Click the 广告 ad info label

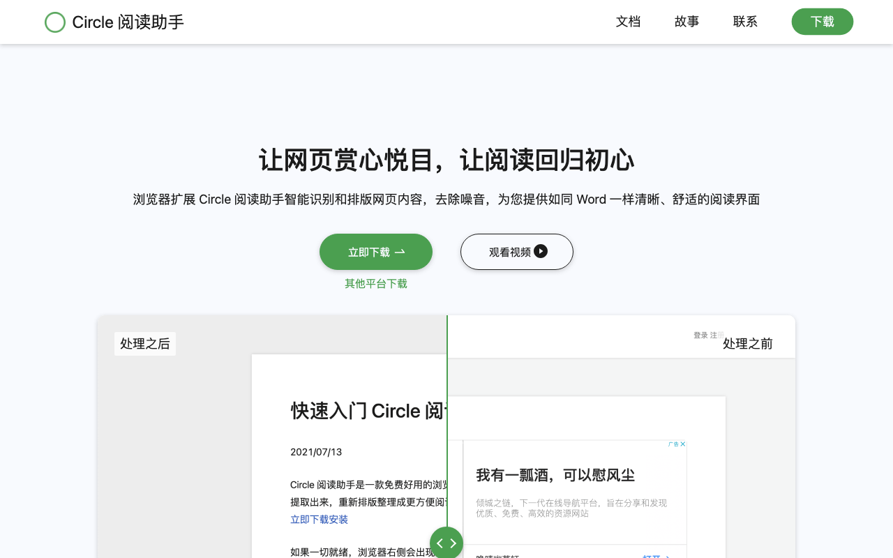(x=673, y=444)
